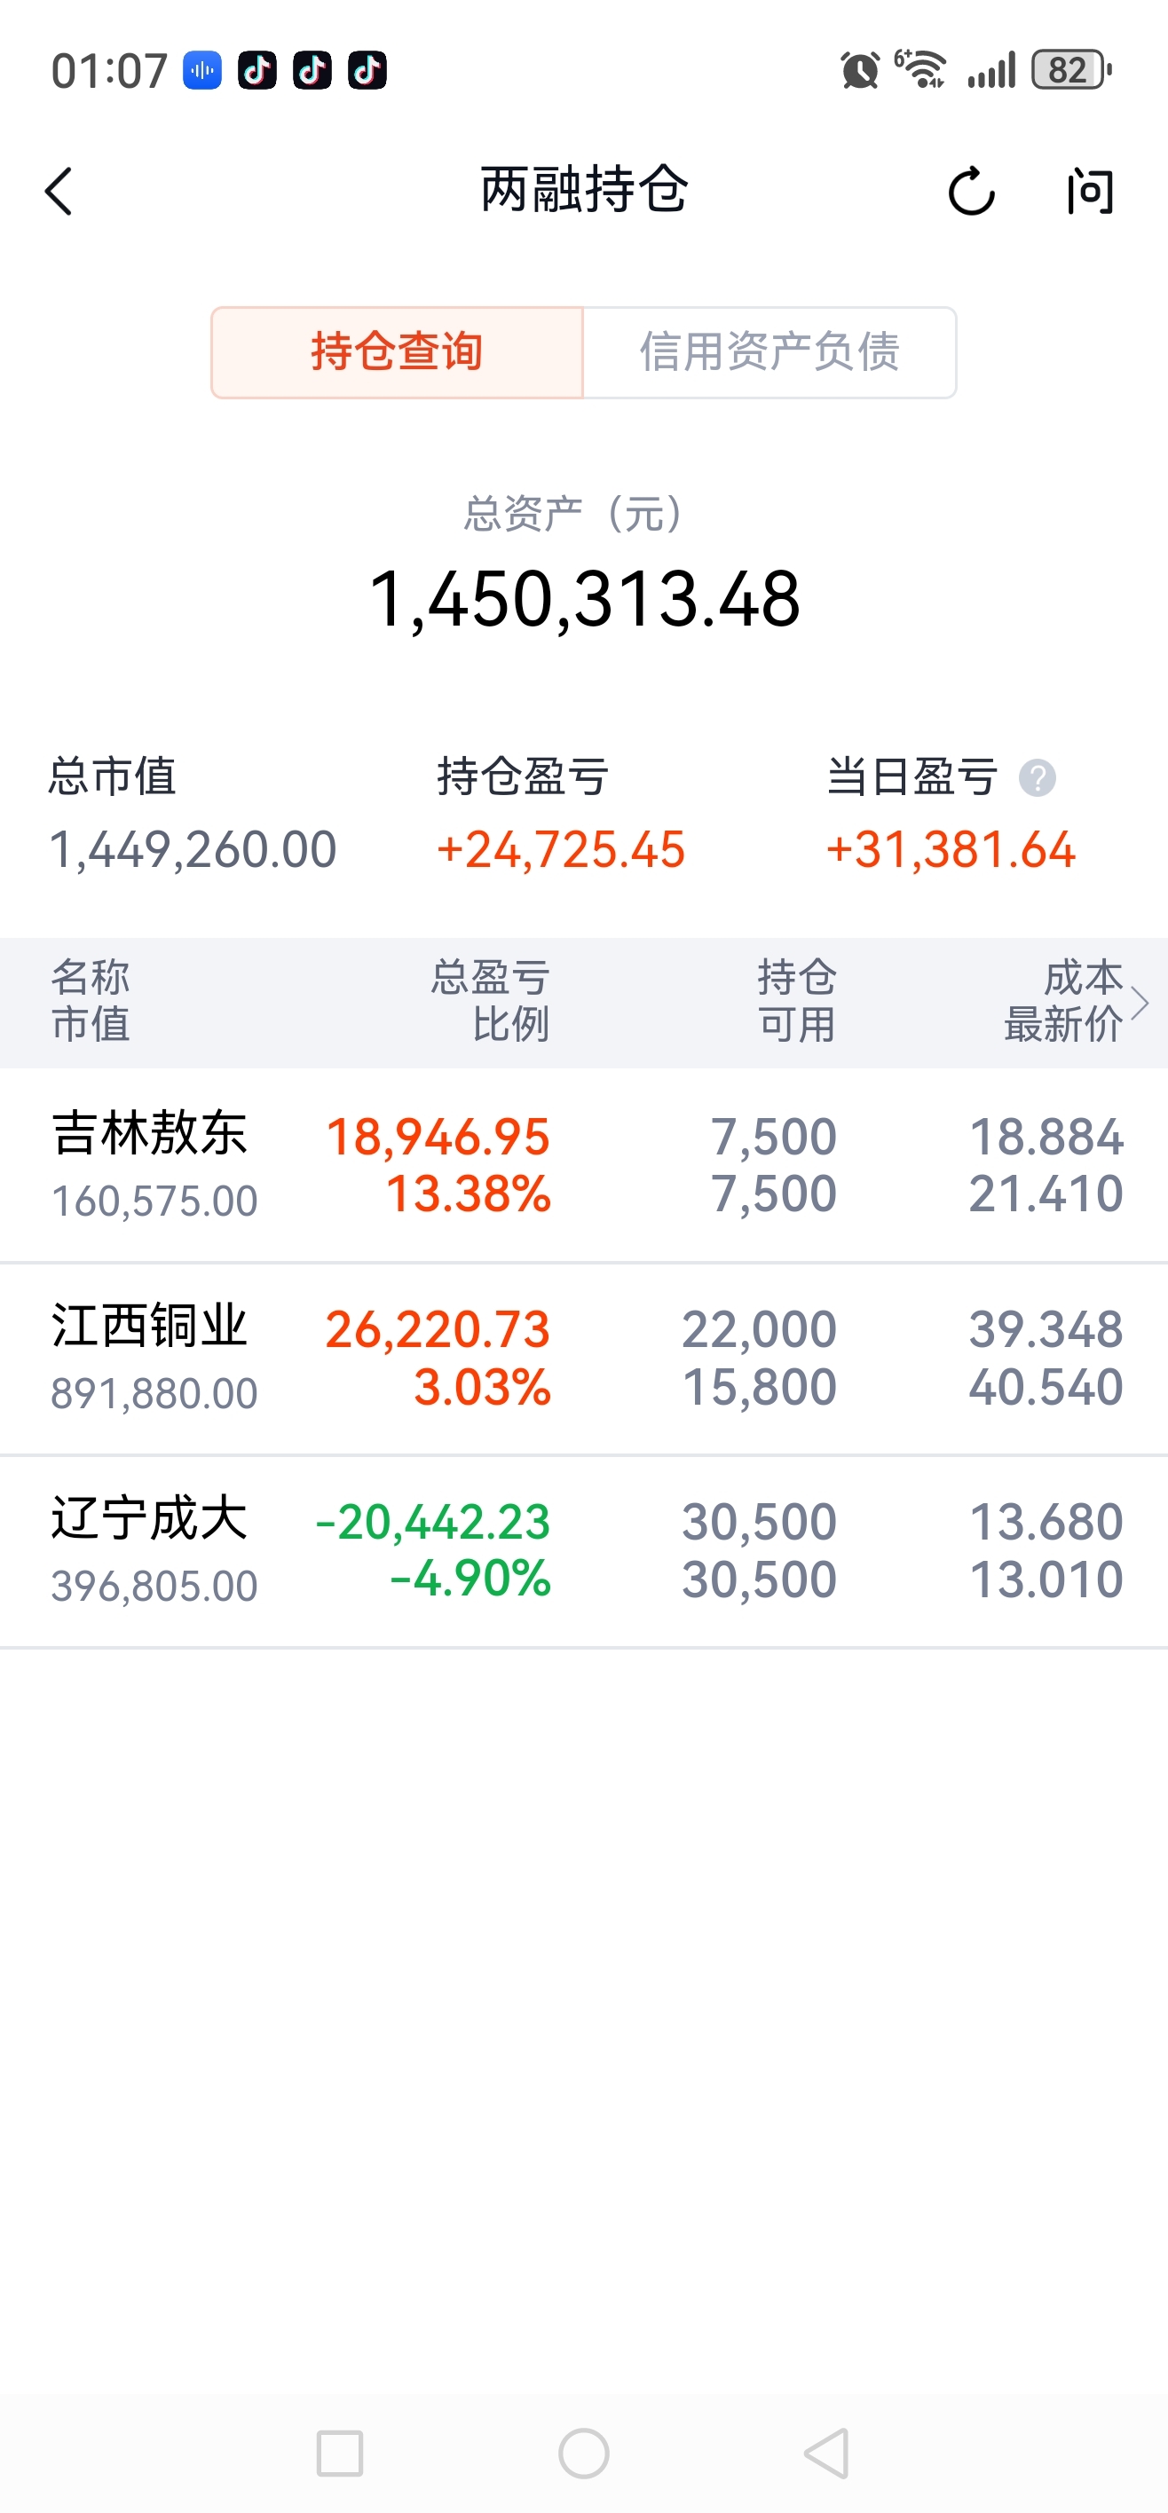Switch to 信用资产负债 tab
Viewport: 1168px width, 2513px height.
pyautogui.click(x=769, y=352)
